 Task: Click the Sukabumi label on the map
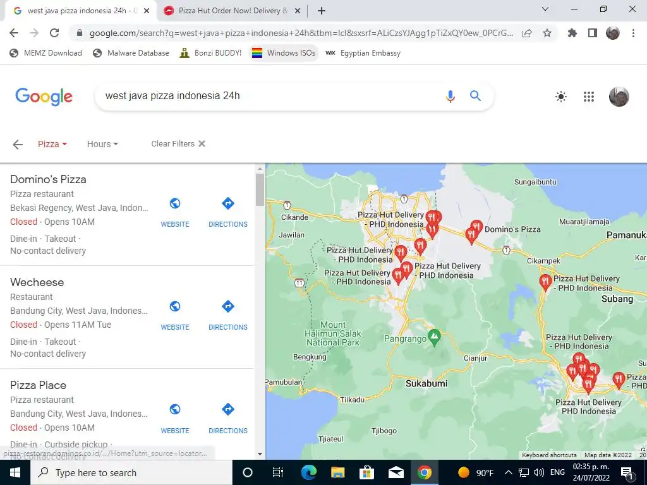coord(426,383)
